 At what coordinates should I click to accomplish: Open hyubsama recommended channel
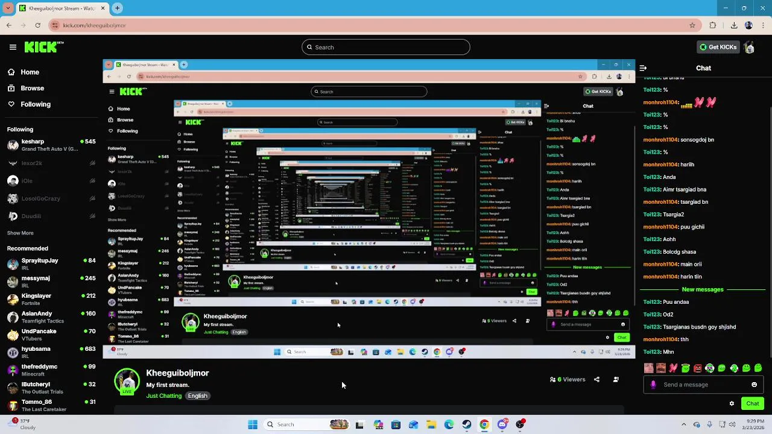click(51, 352)
